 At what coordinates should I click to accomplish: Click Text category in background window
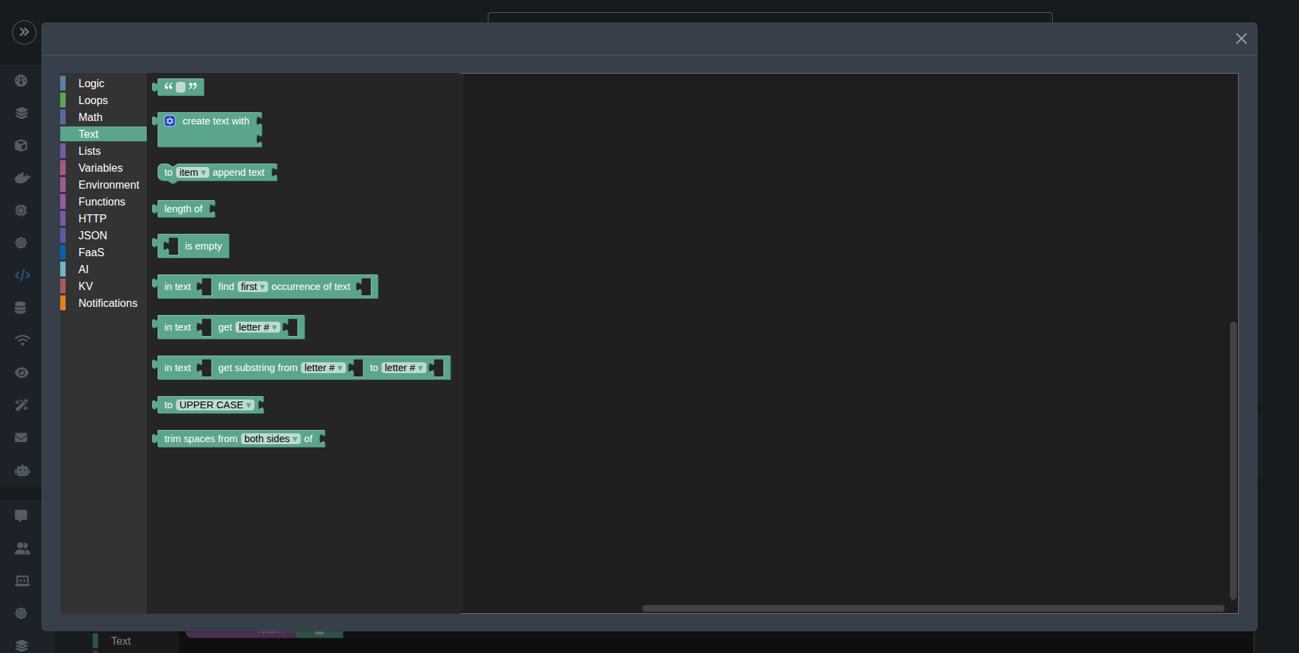[120, 641]
